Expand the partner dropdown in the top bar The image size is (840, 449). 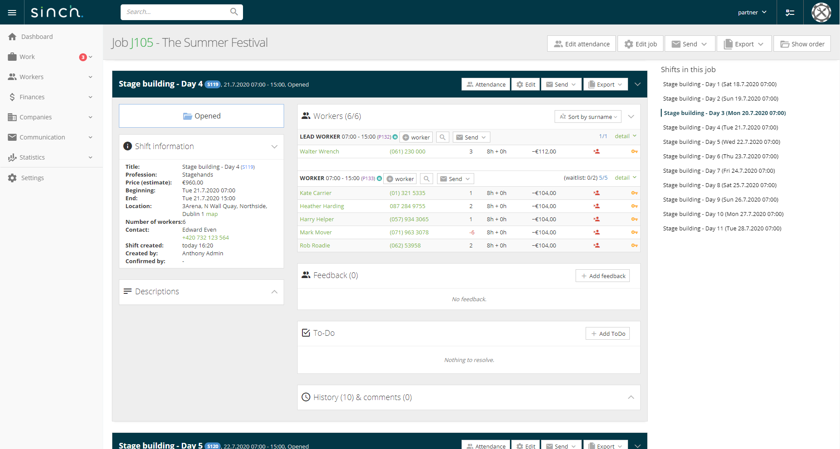tap(752, 12)
